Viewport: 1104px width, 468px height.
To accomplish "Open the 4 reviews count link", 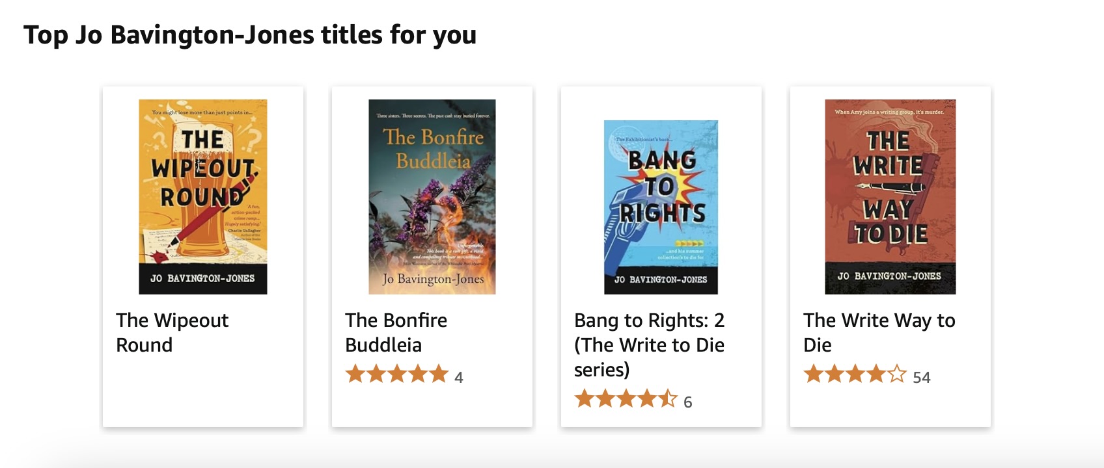I will 459,378.
